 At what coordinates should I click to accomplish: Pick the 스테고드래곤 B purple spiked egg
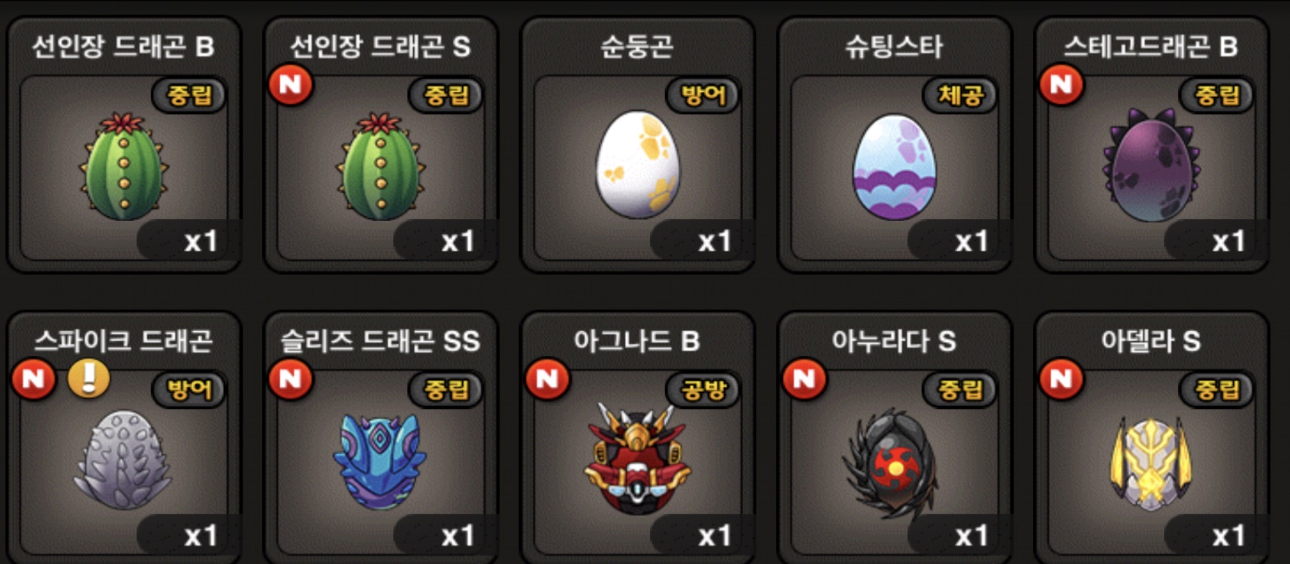pos(1151,165)
